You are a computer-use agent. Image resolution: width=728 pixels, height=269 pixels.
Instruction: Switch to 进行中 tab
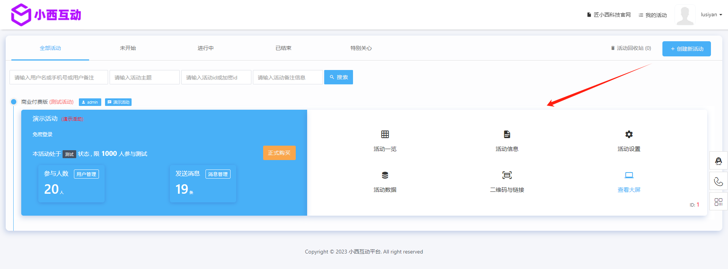pyautogui.click(x=206, y=48)
